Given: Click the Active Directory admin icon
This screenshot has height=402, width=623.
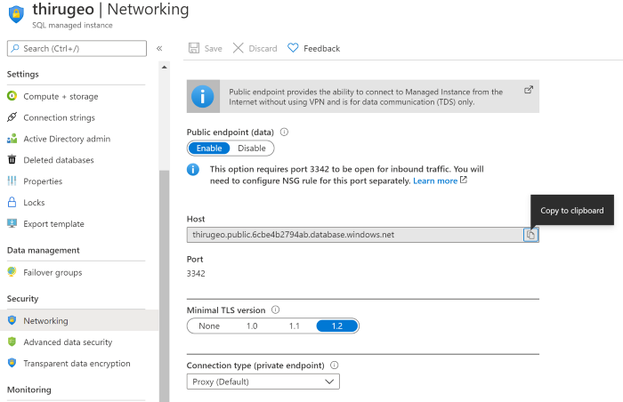Looking at the screenshot, I should [x=12, y=139].
